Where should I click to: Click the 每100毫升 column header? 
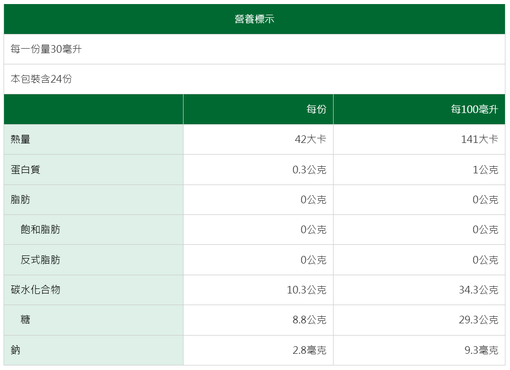coord(475,109)
